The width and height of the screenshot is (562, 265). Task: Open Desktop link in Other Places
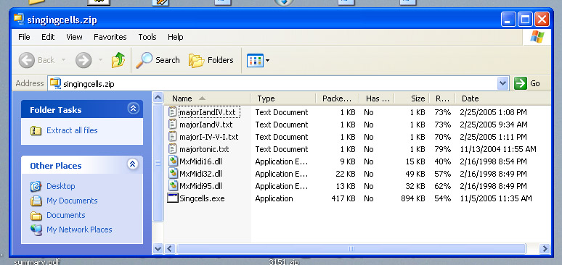tap(60, 186)
